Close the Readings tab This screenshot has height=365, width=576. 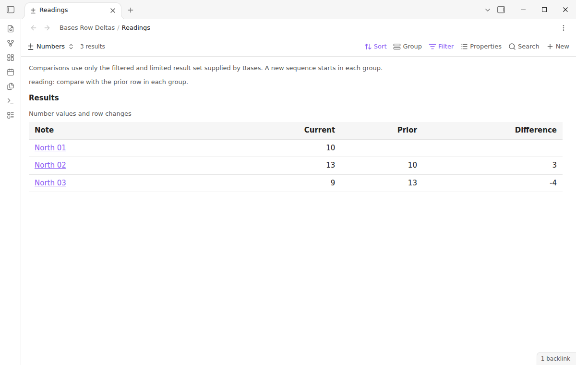(x=113, y=10)
